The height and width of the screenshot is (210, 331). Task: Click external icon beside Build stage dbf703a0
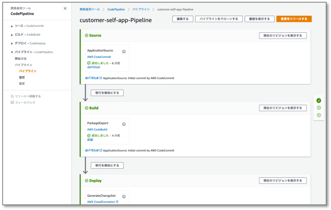[x=101, y=150]
